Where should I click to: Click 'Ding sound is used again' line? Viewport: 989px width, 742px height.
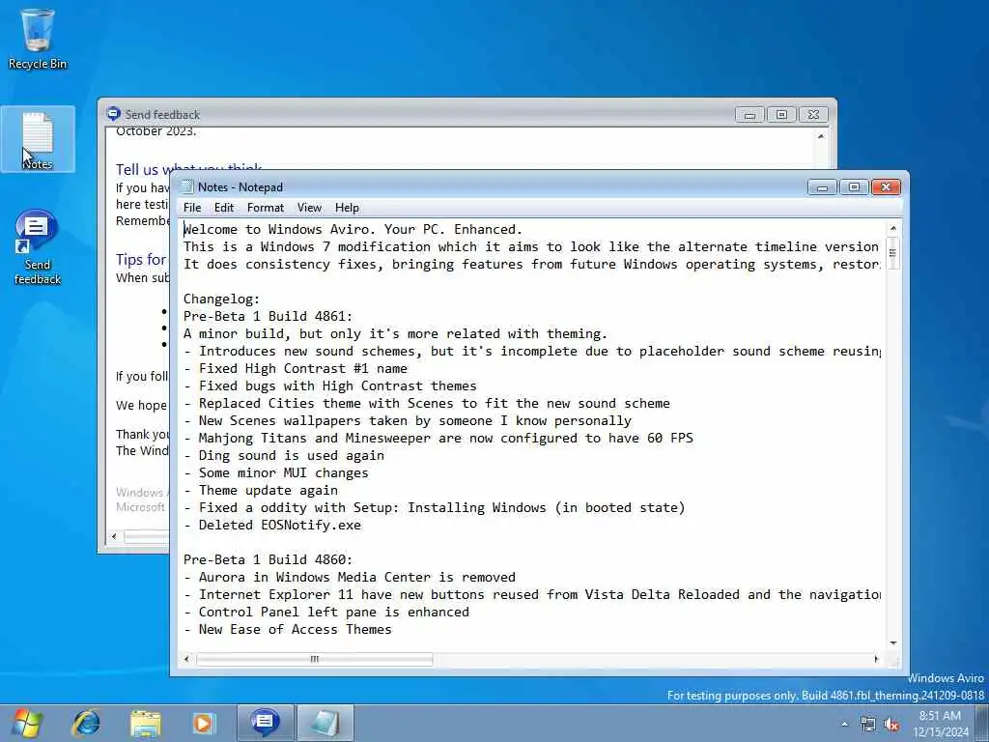click(x=284, y=456)
